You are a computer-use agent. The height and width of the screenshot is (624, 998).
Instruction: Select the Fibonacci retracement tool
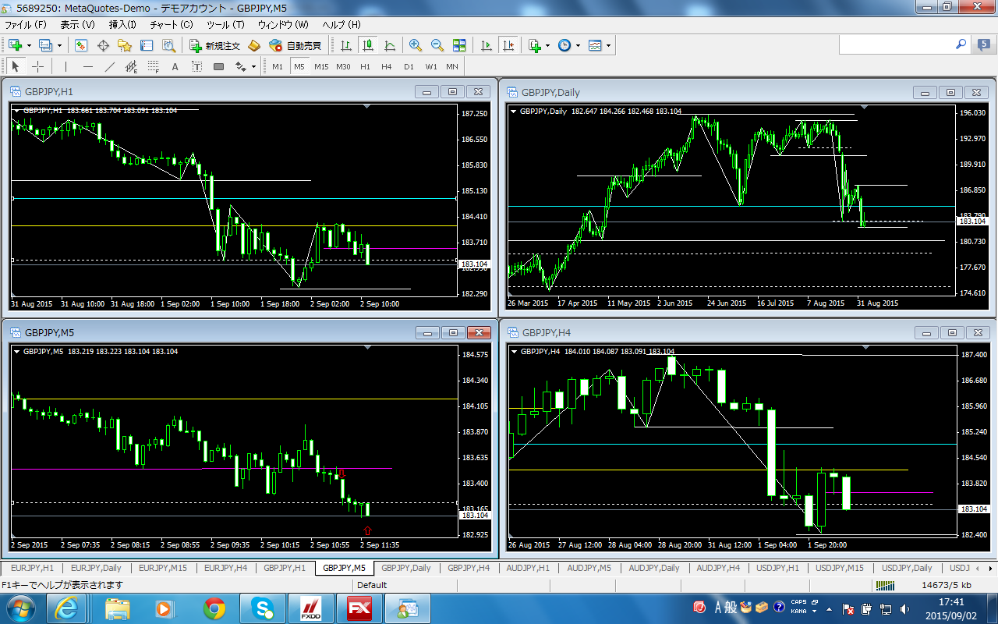(154, 67)
